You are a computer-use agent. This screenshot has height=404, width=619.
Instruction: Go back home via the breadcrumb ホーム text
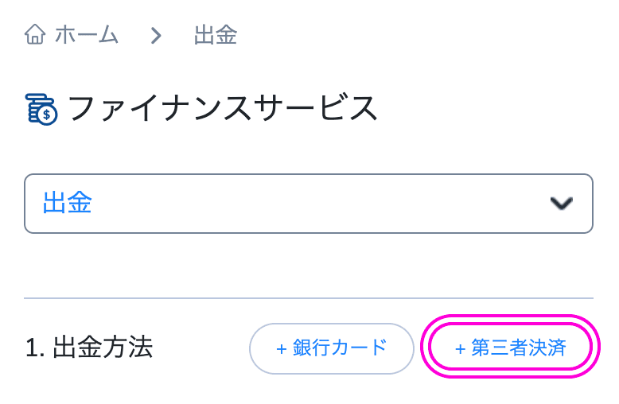pos(87,35)
